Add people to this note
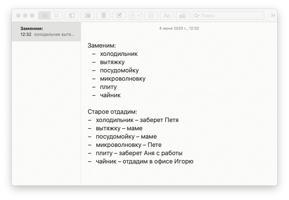 point(183,16)
